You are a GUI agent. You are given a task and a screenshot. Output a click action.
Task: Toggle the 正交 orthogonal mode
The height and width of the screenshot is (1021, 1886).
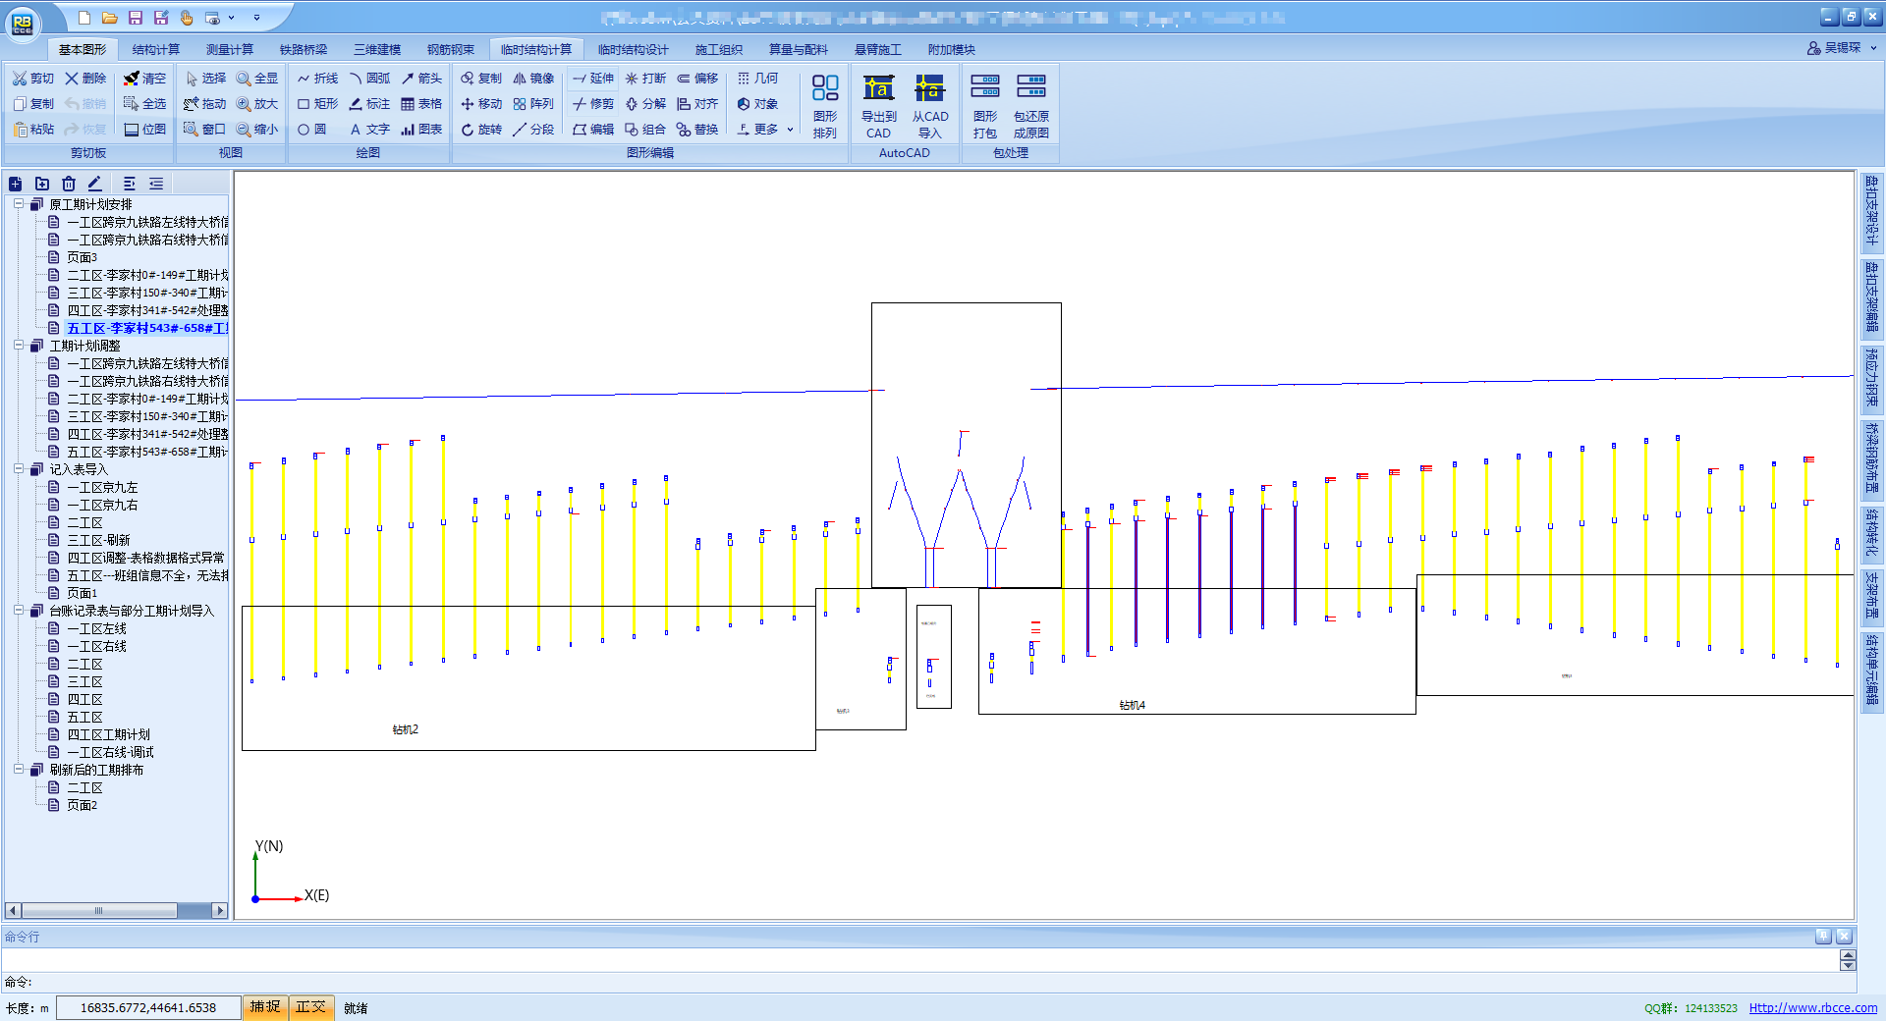click(x=310, y=1007)
